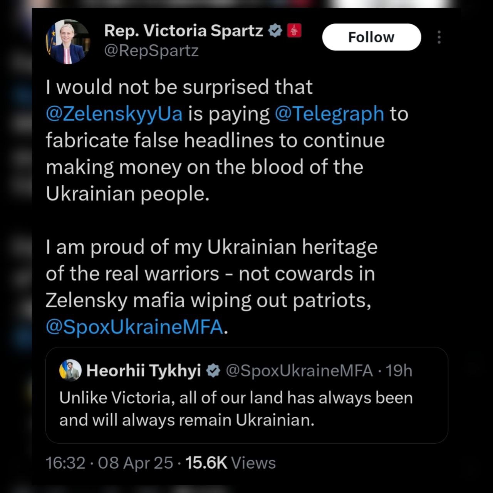Open Rep. Victoria Spartz's profile picture
The image size is (493, 493).
point(68,41)
